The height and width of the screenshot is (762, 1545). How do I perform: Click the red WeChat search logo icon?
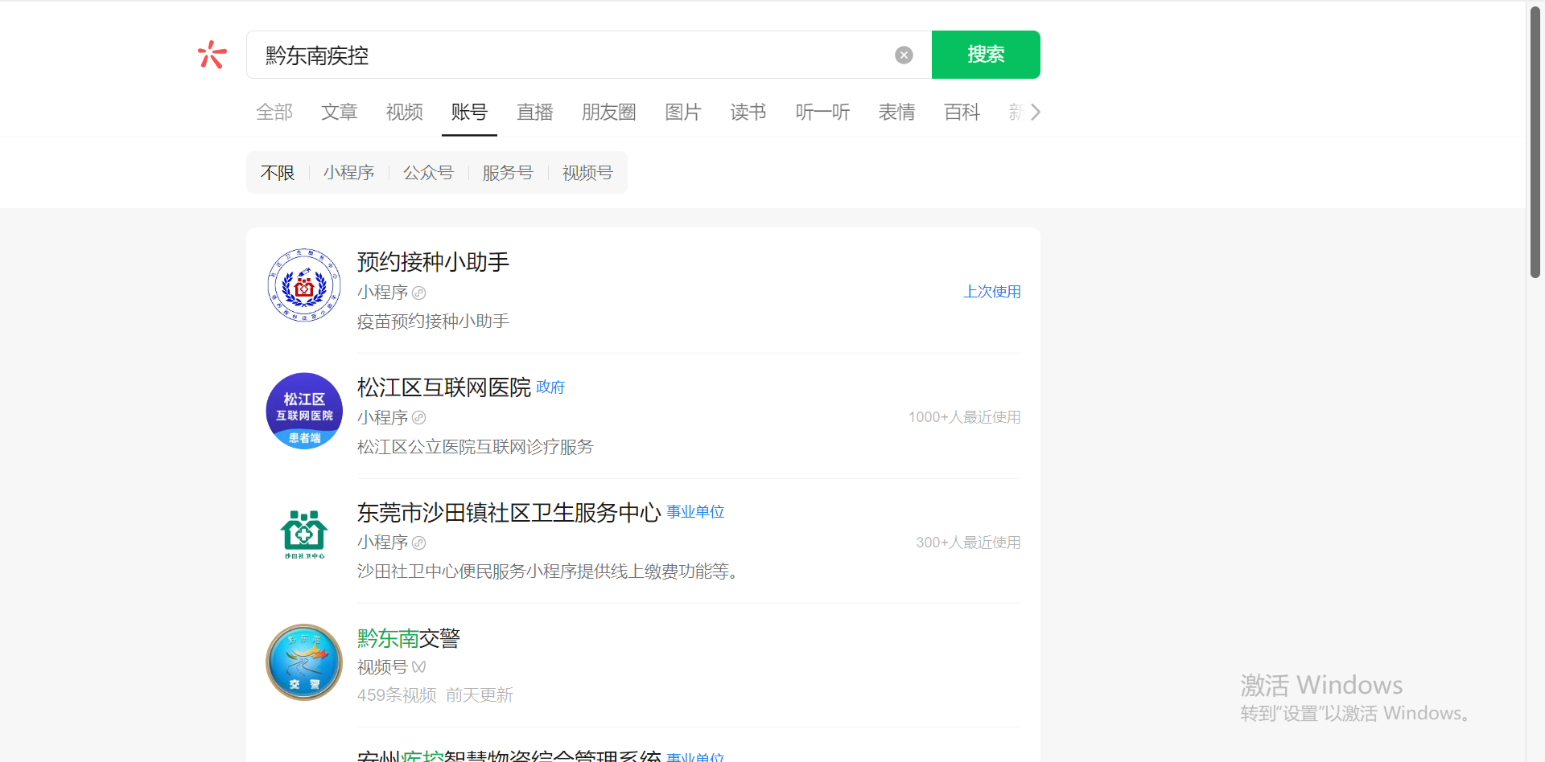coord(212,55)
